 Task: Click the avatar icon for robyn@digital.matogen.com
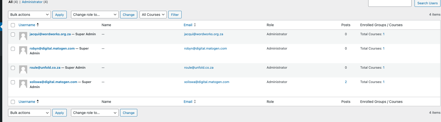[23, 50]
